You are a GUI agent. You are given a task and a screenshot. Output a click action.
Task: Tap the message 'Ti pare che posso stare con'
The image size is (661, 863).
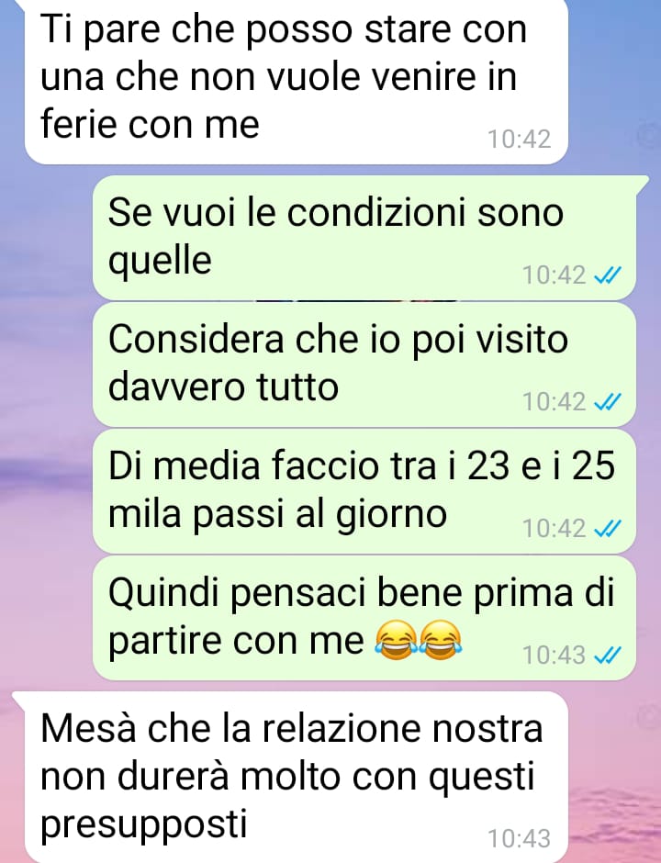coord(297,80)
